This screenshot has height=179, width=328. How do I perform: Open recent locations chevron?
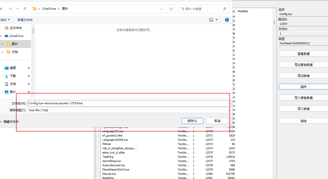coord(18,9)
